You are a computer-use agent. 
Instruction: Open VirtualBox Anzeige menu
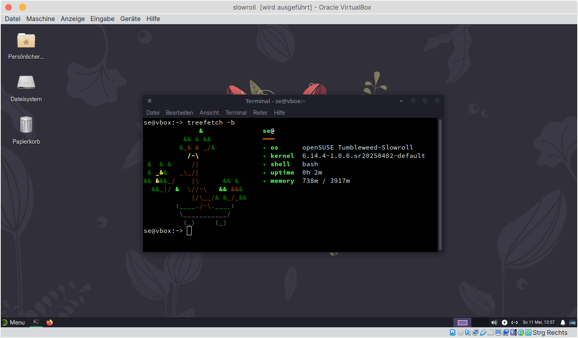73,19
